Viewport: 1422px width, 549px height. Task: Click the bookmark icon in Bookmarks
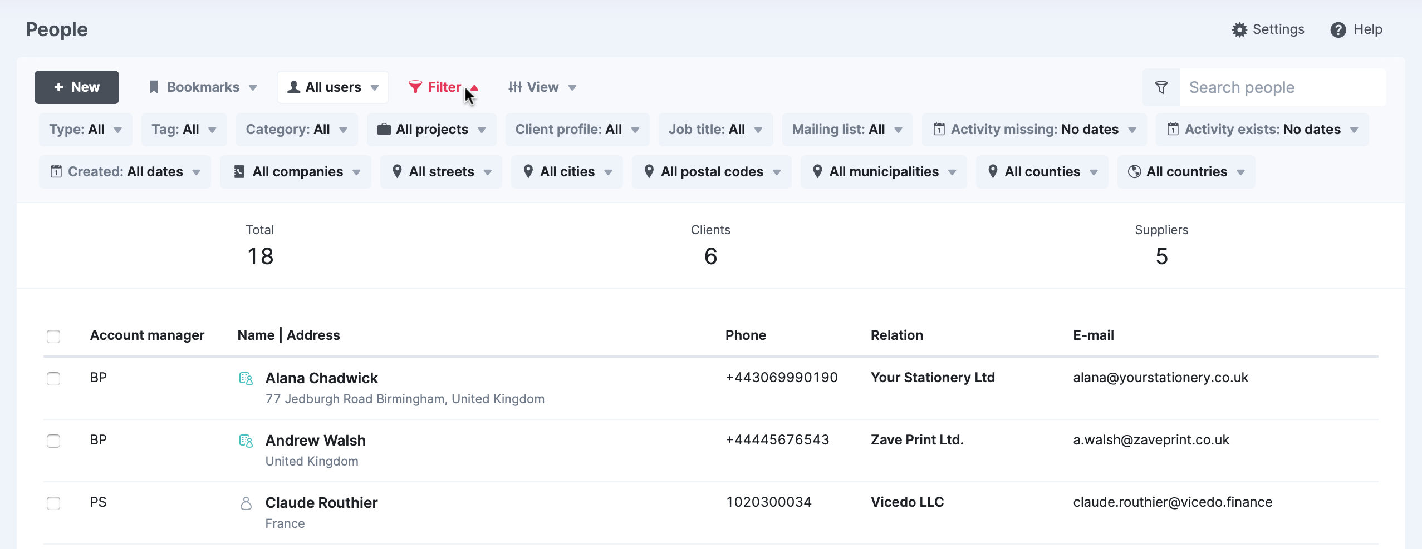154,87
